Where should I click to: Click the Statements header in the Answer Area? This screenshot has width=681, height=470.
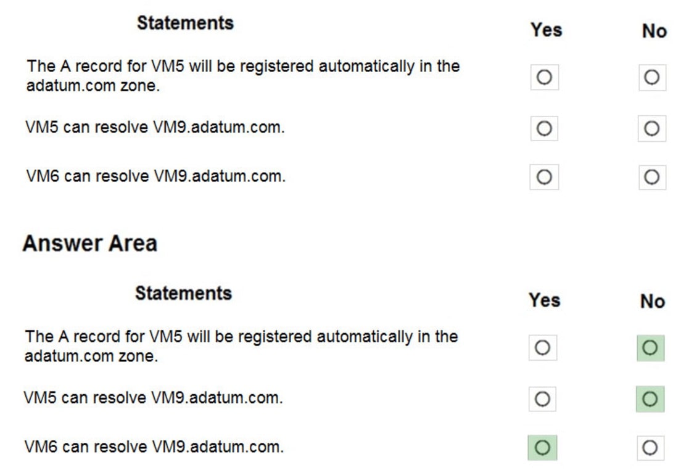[183, 292]
